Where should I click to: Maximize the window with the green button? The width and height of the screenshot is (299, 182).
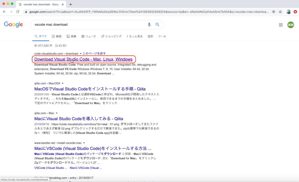[12, 4]
